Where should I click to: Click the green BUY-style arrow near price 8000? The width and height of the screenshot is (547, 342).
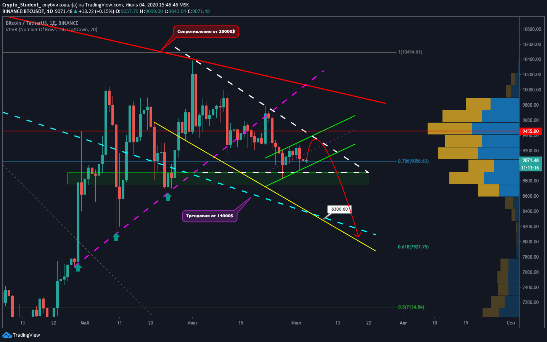(116, 237)
